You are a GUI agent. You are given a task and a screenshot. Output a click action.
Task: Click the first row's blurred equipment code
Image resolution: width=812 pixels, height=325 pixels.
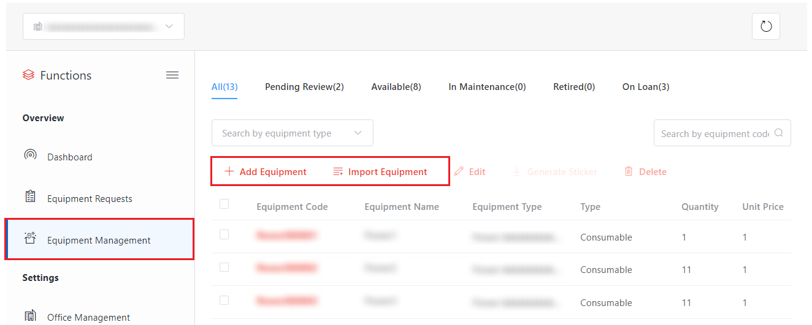(x=286, y=235)
